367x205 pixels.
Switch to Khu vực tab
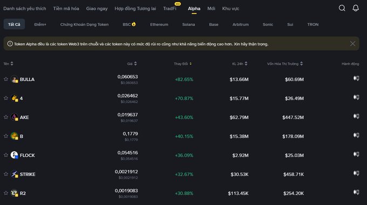230,9
